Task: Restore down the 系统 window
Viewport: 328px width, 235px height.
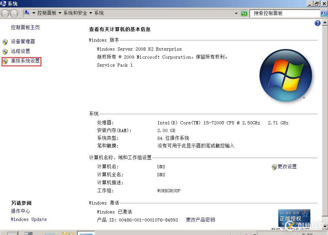Action: click(317, 4)
